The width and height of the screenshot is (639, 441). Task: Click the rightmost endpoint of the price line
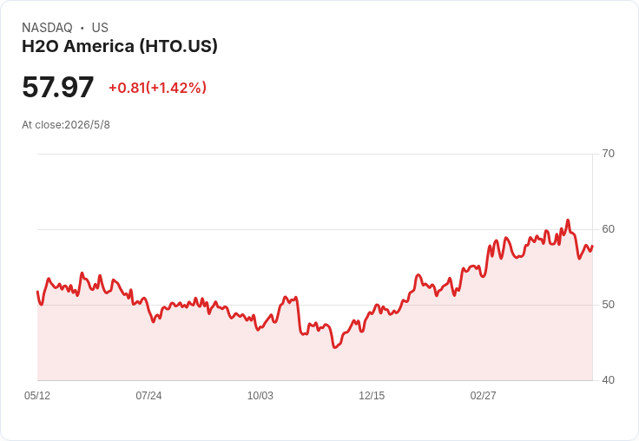tap(592, 247)
